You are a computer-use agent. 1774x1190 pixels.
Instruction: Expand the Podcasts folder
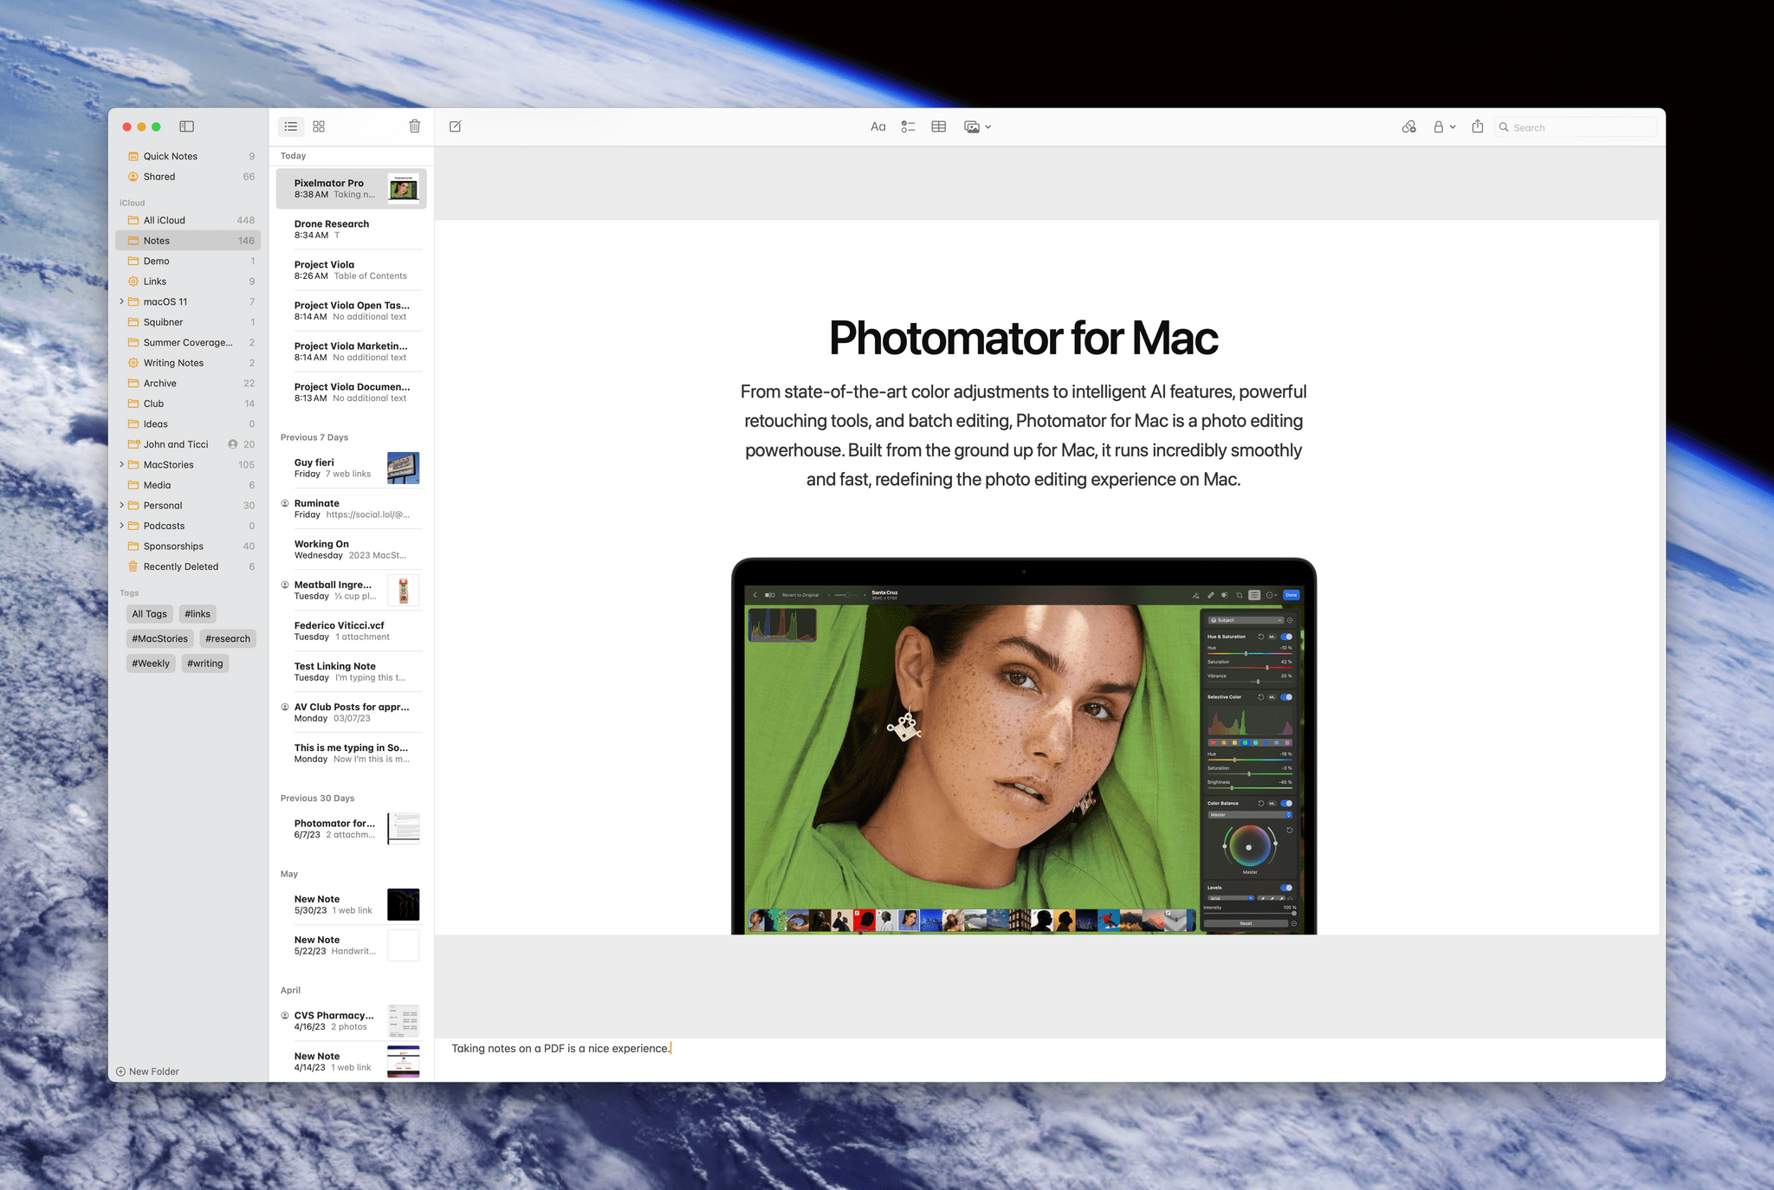tap(121, 527)
